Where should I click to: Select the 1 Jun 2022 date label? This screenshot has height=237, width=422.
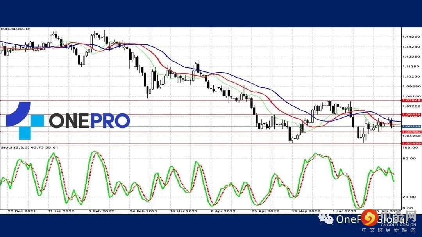pos(344,212)
